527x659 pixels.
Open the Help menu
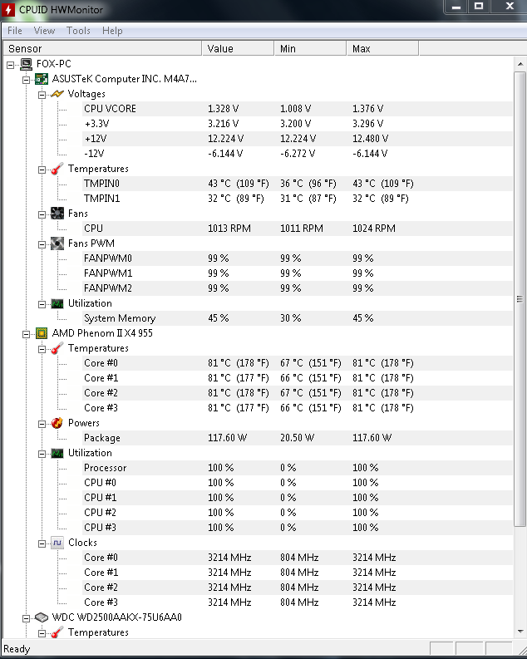click(x=112, y=31)
